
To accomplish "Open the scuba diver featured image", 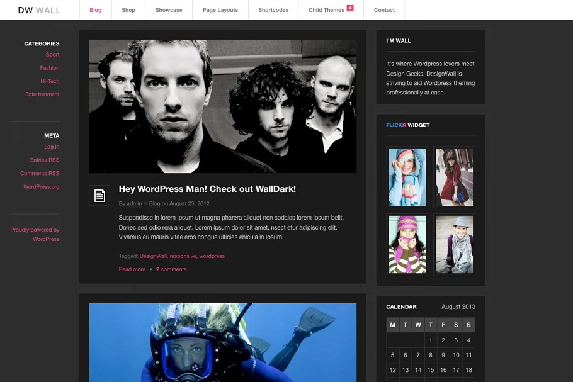I will (x=222, y=342).
